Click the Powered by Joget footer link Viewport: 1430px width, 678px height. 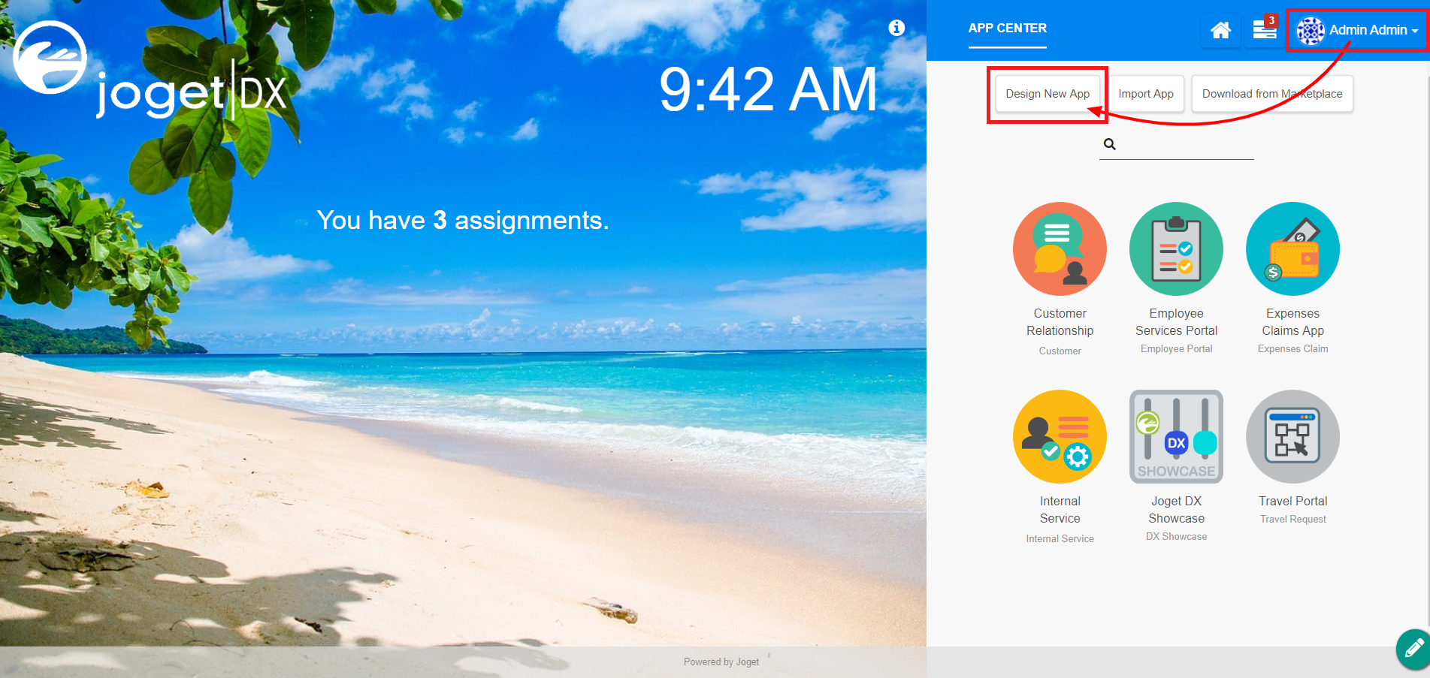click(721, 661)
